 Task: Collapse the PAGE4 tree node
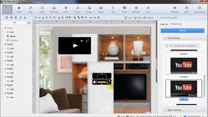pos(5,61)
